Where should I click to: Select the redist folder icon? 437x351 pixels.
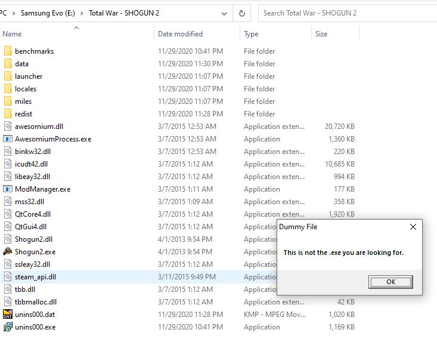[8, 114]
